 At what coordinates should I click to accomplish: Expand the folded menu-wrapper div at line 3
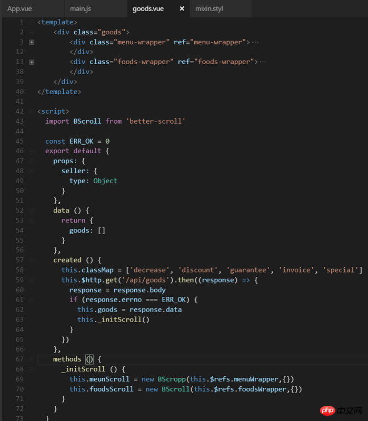(x=32, y=42)
